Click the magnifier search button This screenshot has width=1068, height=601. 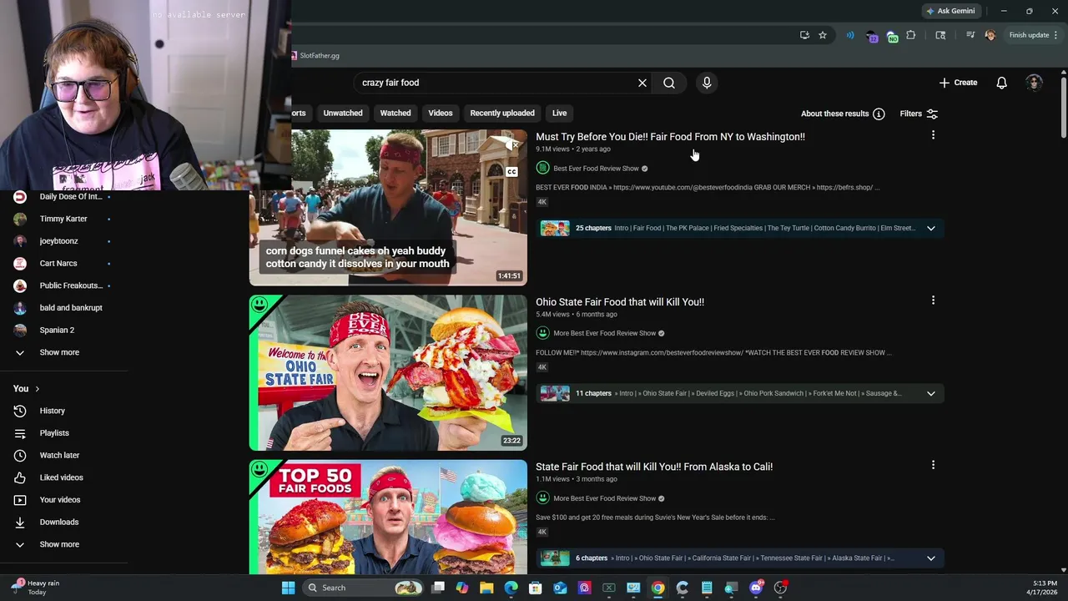669,83
